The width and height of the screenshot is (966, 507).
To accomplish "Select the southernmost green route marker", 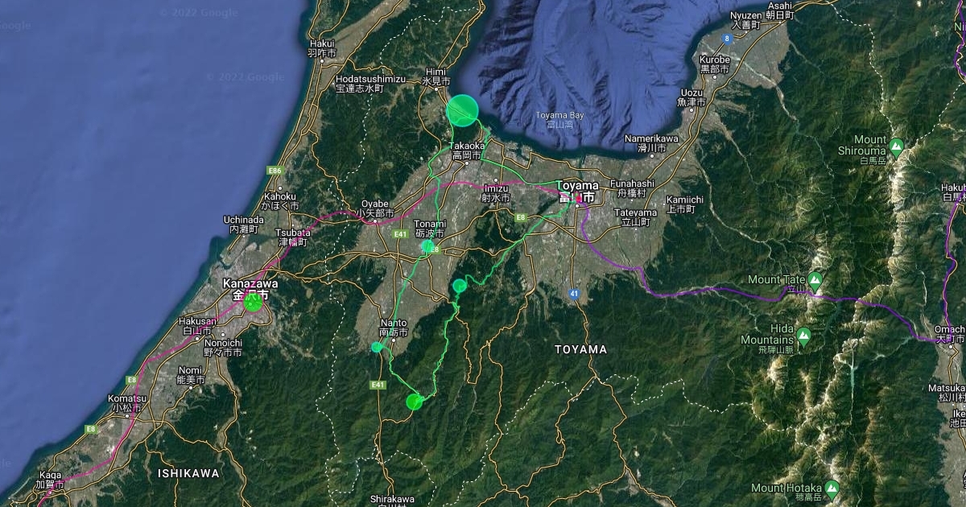I will (x=414, y=402).
